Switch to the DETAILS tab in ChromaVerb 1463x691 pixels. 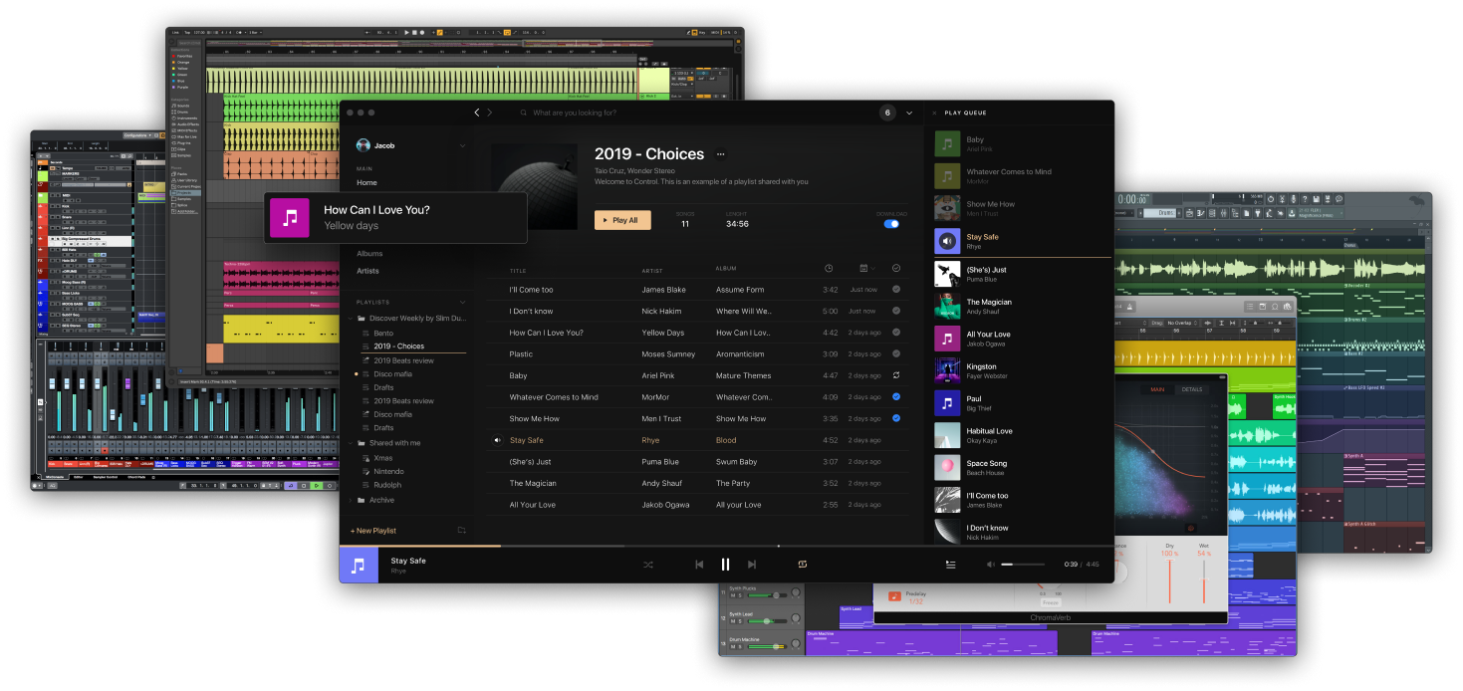(1192, 389)
